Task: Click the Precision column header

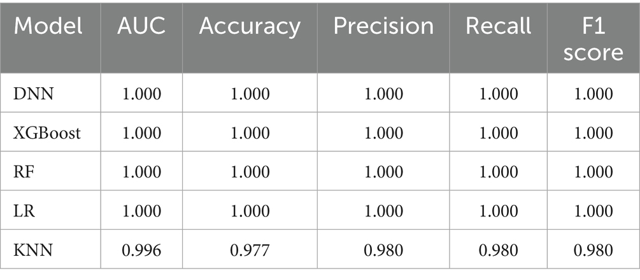Action: pos(383,26)
